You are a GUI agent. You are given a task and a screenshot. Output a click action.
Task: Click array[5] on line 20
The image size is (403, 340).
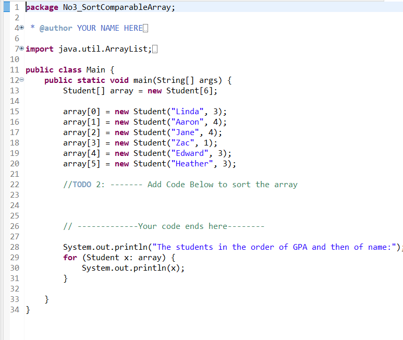tap(81, 164)
